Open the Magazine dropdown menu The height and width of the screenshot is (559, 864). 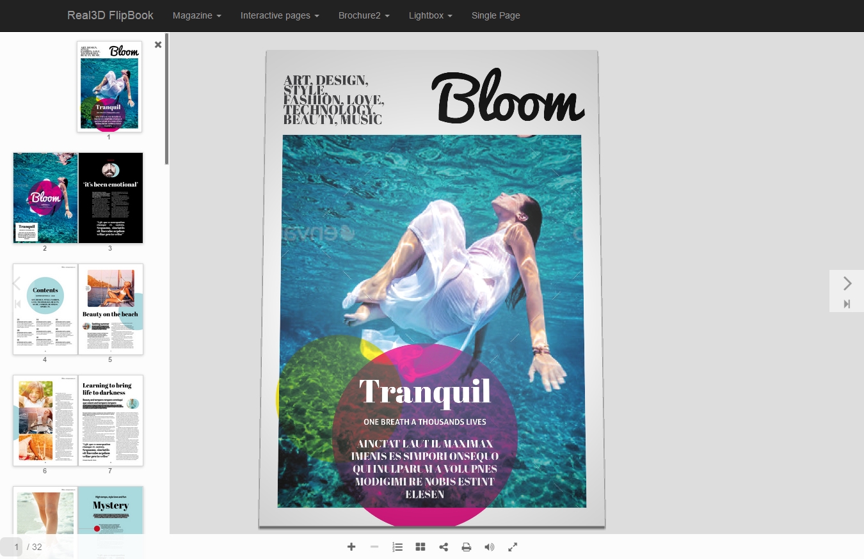196,15
